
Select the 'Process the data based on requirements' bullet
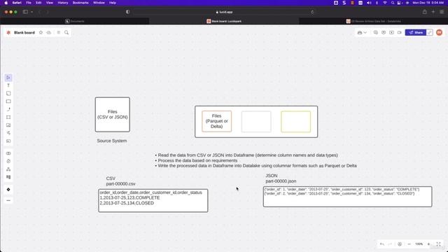click(197, 160)
